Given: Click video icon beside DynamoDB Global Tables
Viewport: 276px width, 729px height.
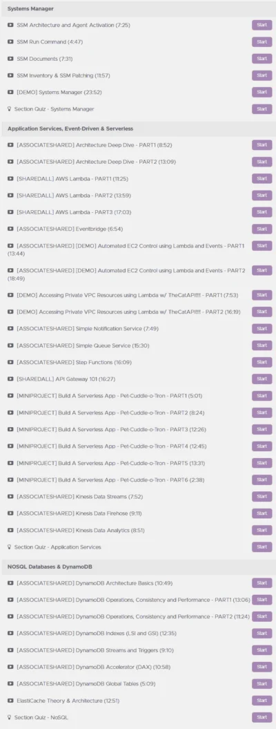Looking at the screenshot, I should (10, 683).
